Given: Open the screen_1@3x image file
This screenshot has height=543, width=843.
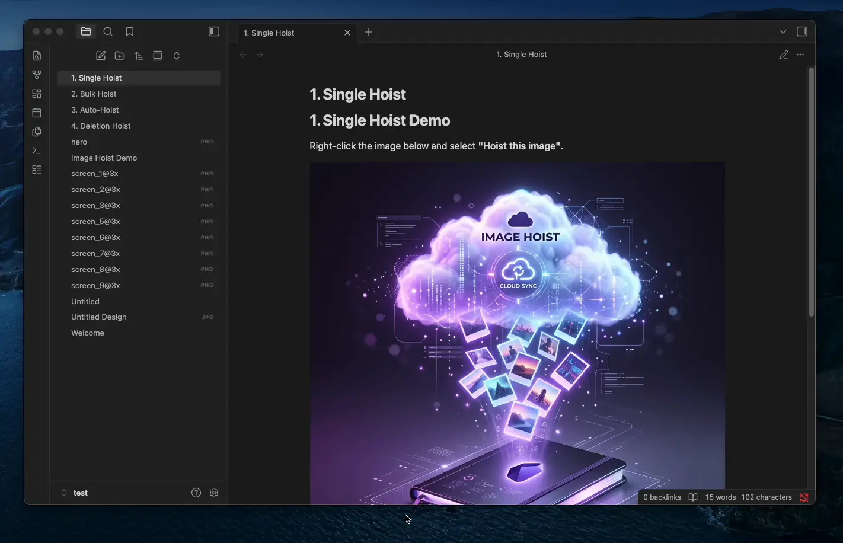Looking at the screenshot, I should pyautogui.click(x=139, y=173).
